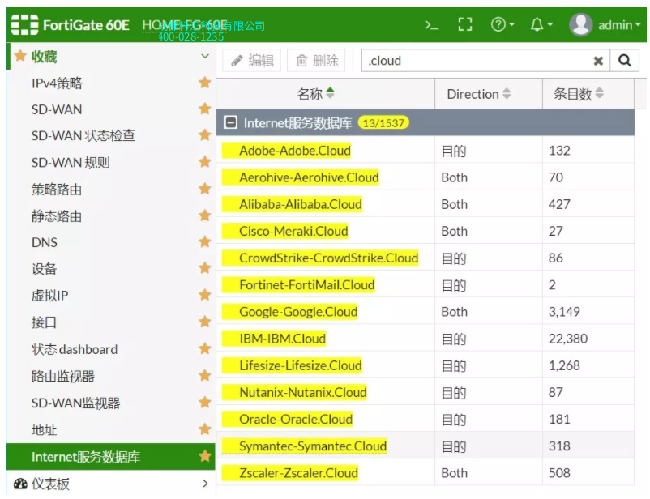Open SD-WAN 规则 in sidebar
The width and height of the screenshot is (650, 499).
coord(71,163)
